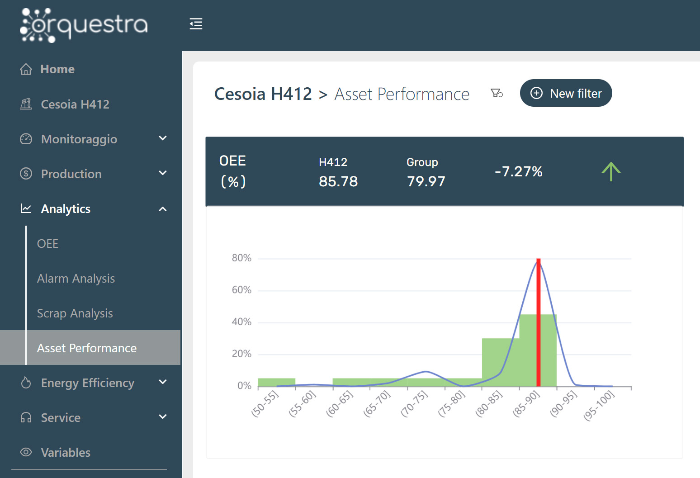Expand the Production submenu chevron
This screenshot has width=700, height=478.
[163, 173]
